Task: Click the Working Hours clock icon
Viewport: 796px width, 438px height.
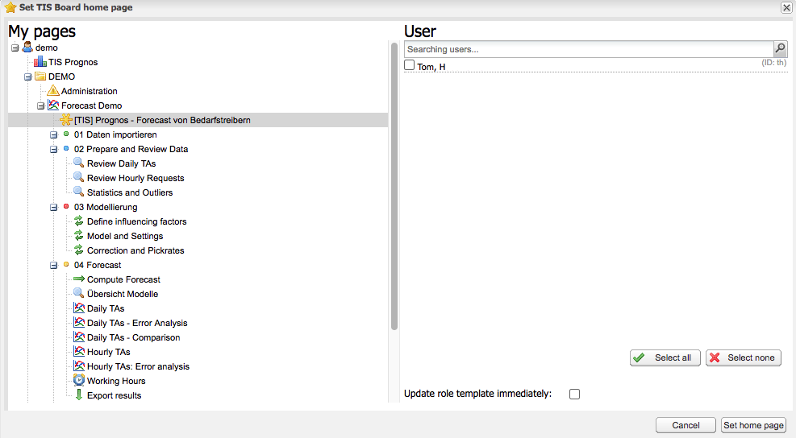Action: [x=79, y=380]
